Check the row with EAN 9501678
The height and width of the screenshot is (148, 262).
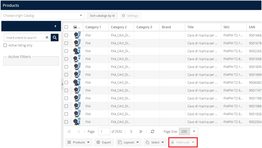66,43
